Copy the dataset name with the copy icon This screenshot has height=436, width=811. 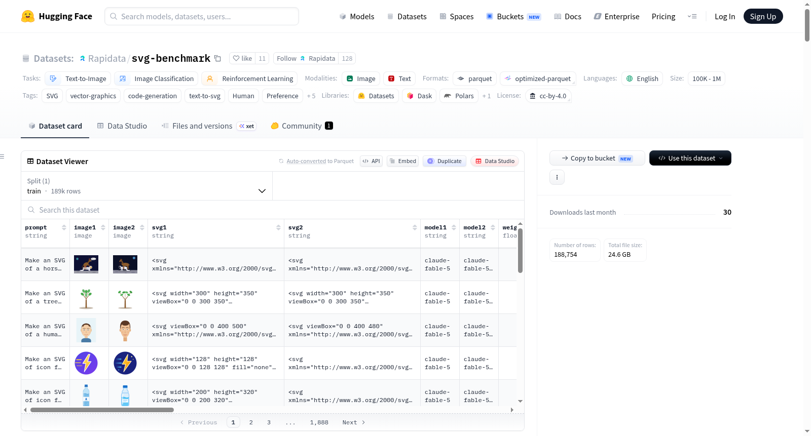click(x=217, y=58)
